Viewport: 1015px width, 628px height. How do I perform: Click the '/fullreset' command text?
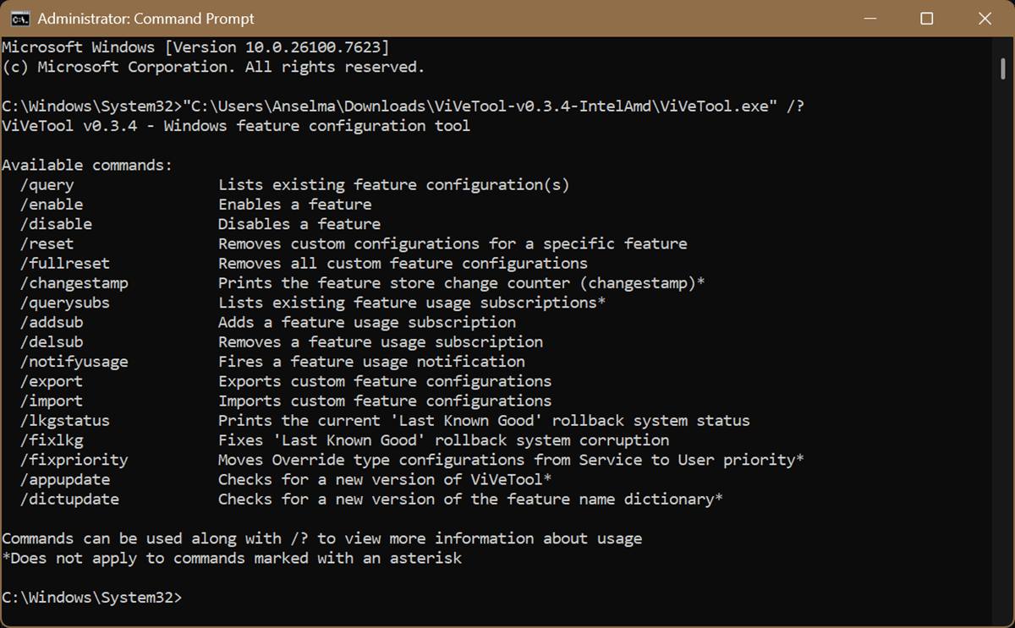click(65, 263)
